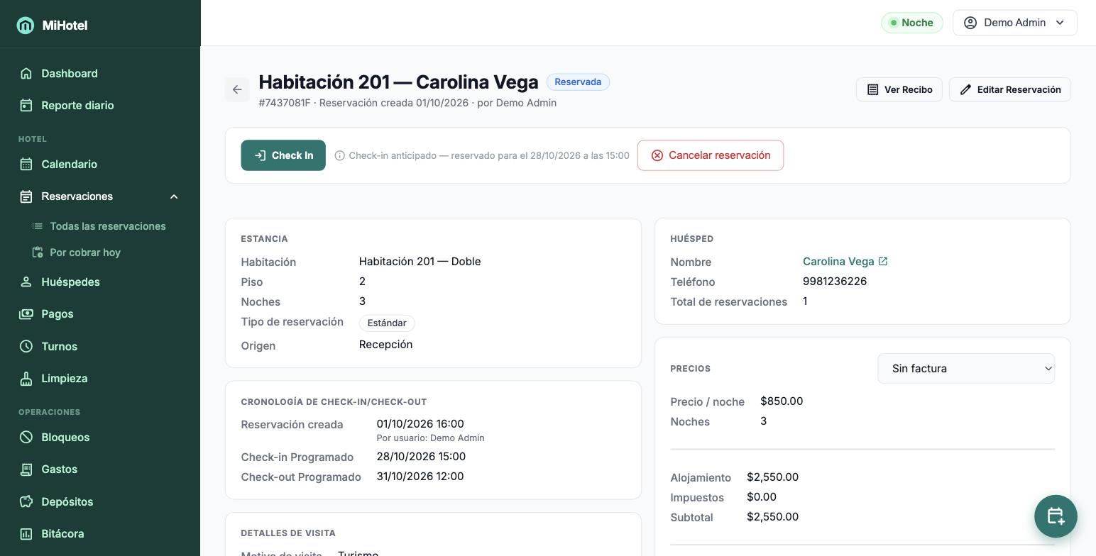The width and height of the screenshot is (1096, 556).
Task: Click the Reservada status badge
Action: pos(578,82)
